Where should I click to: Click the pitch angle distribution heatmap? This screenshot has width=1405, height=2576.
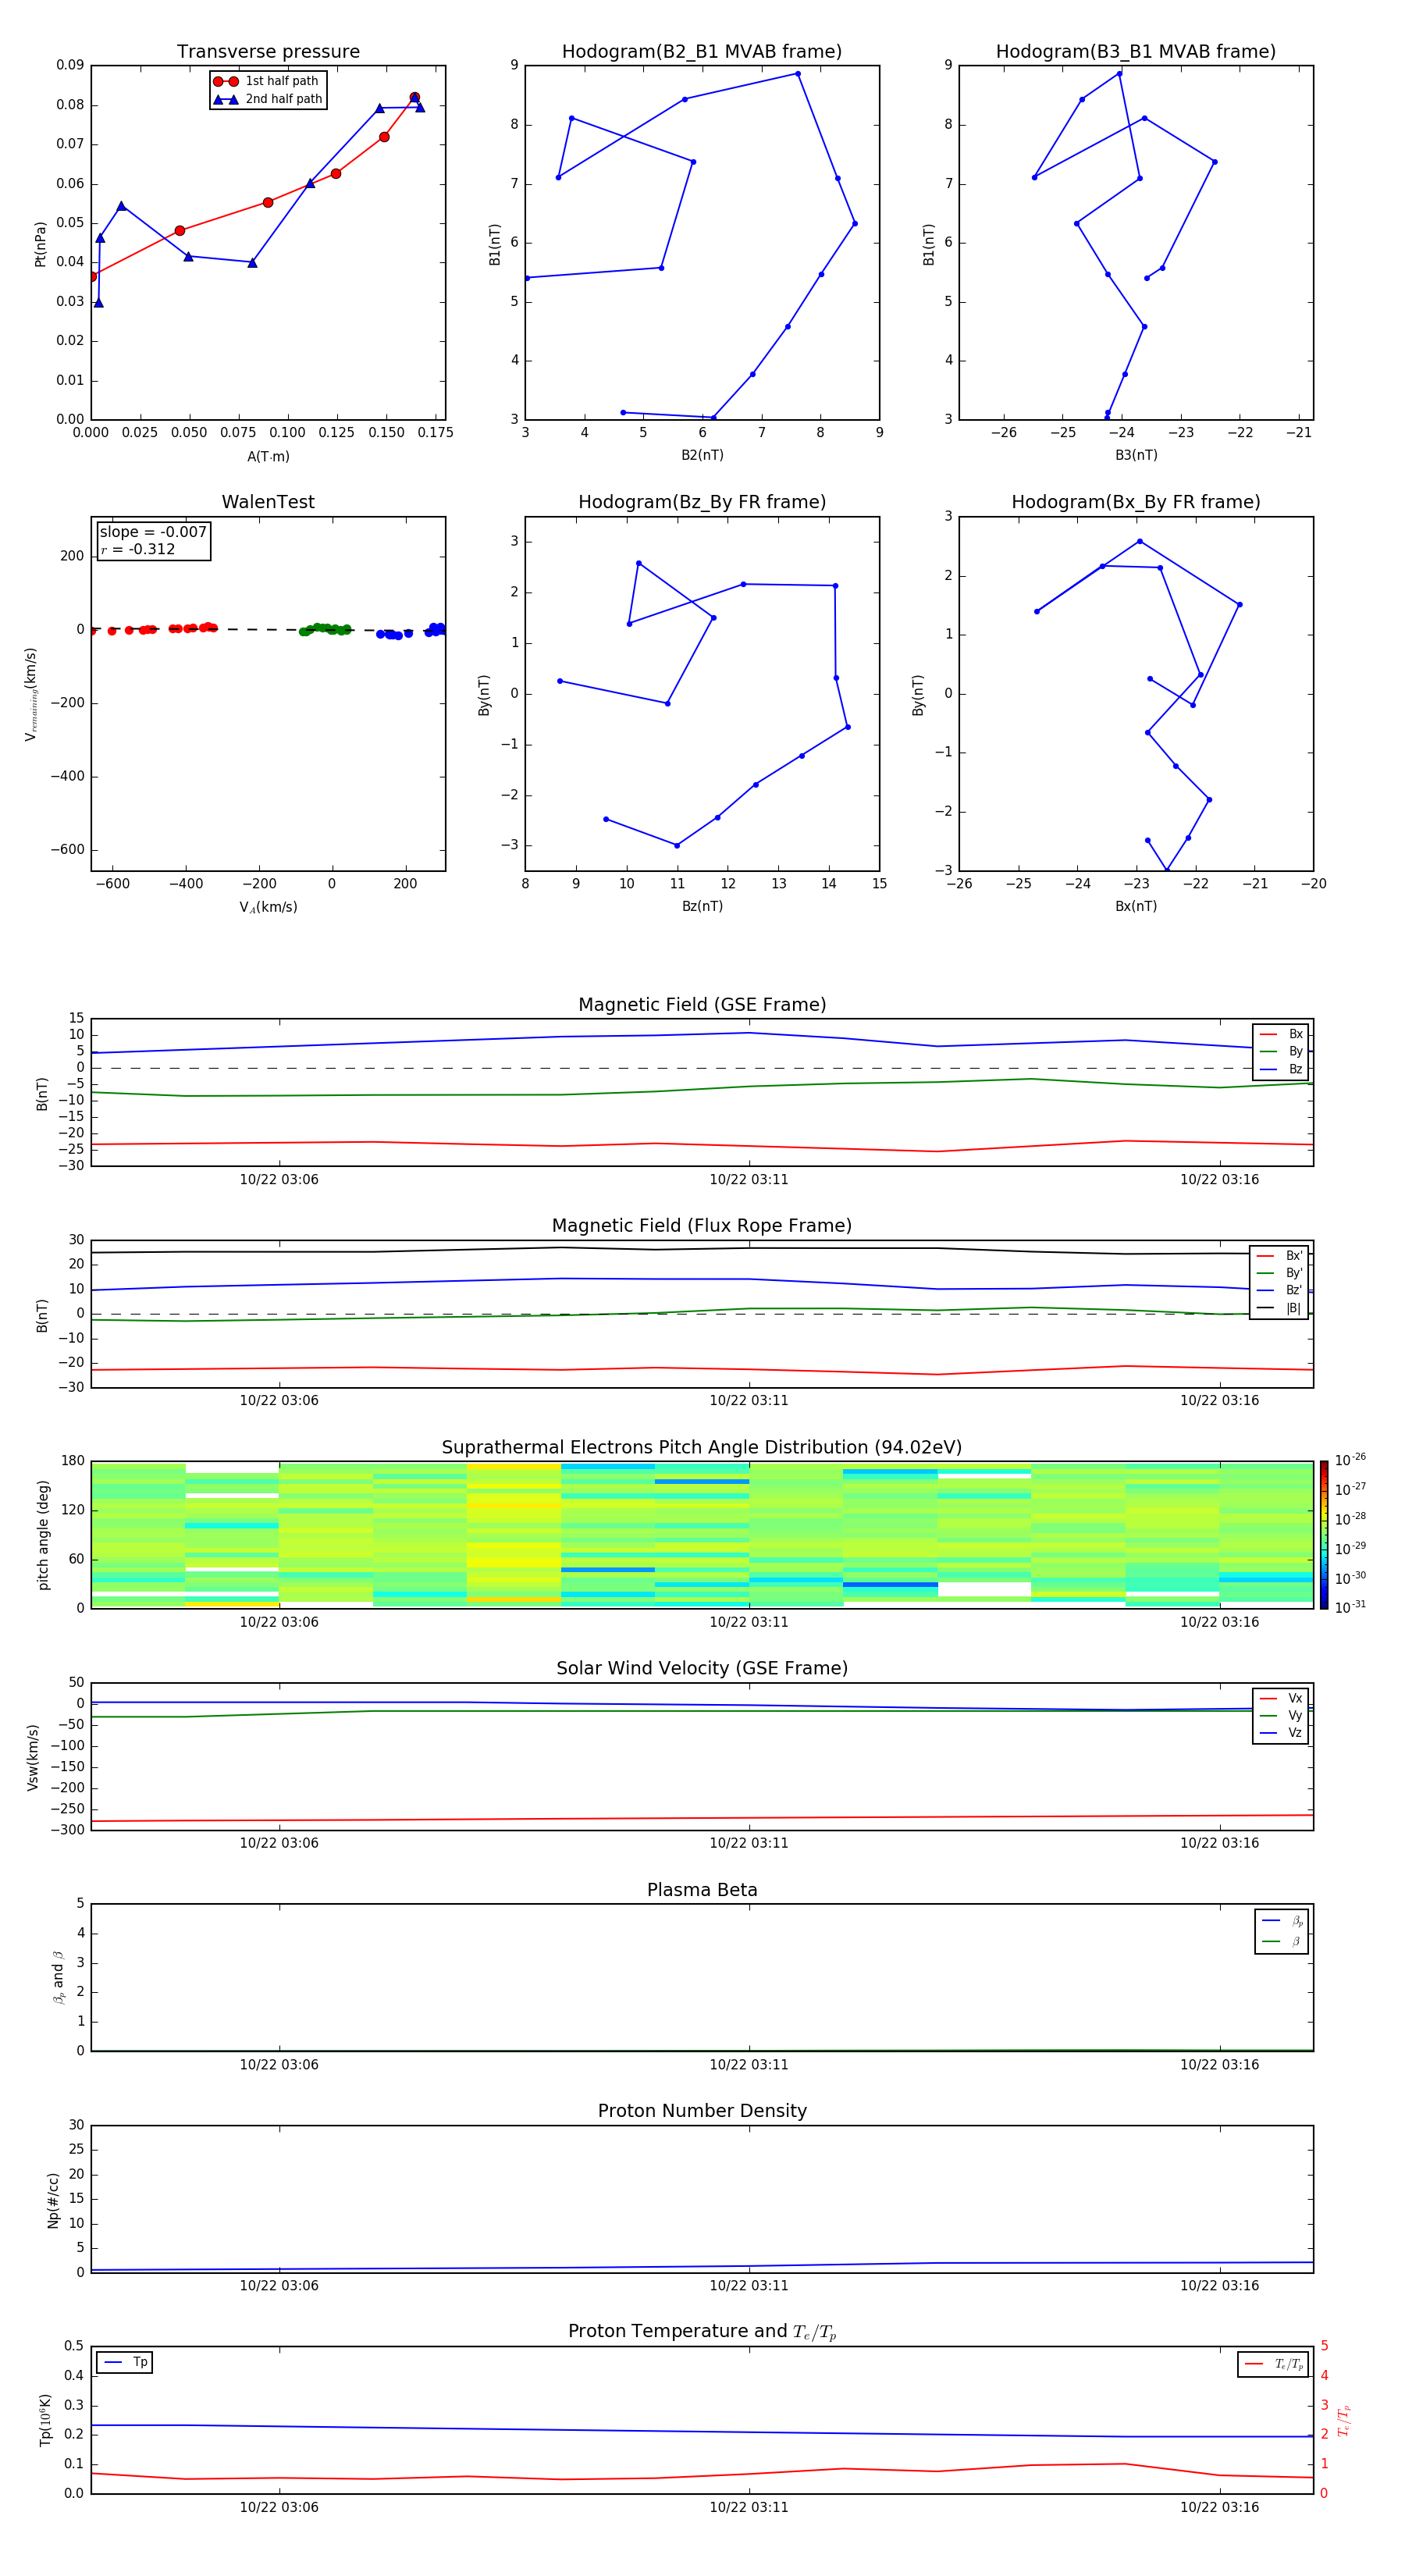point(702,1535)
